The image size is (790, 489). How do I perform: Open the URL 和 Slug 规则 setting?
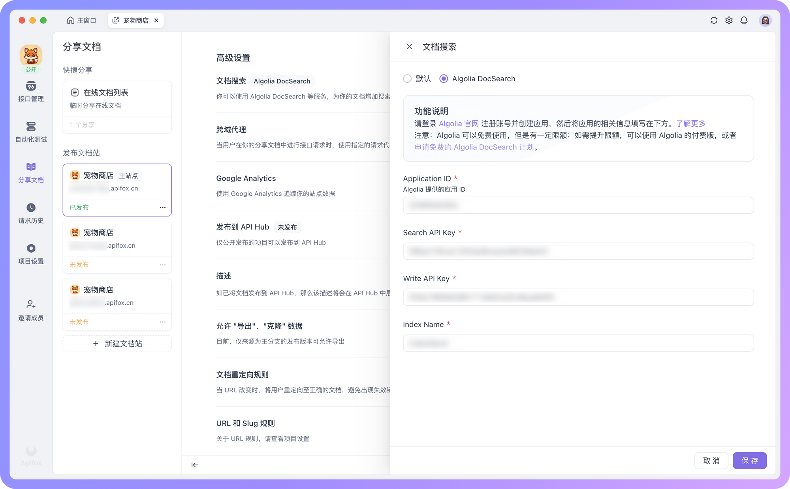(303, 431)
